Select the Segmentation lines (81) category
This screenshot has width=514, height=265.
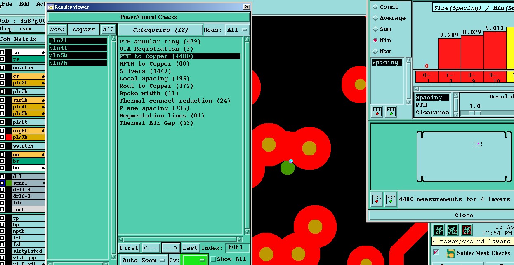[162, 116]
